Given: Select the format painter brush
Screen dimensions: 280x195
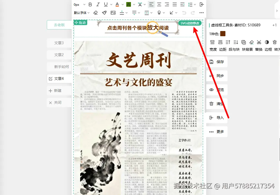Looking at the screenshot, I should point(104,13).
